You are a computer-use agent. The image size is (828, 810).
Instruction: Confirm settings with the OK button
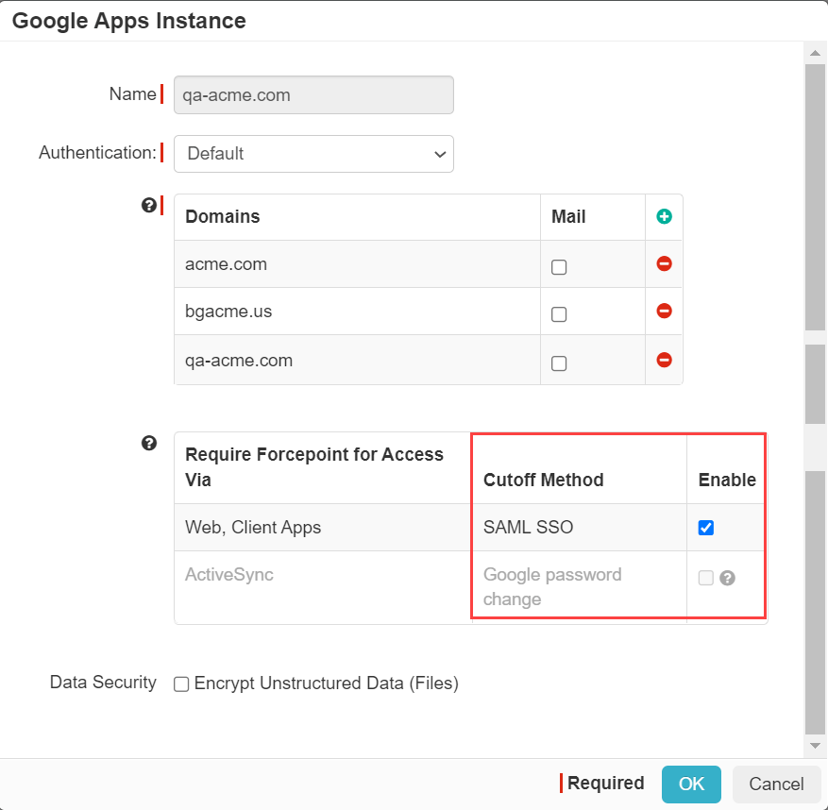click(x=691, y=784)
